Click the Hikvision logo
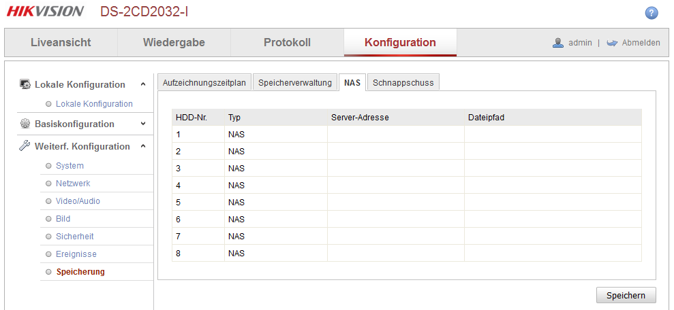The width and height of the screenshot is (674, 310). 46,12
